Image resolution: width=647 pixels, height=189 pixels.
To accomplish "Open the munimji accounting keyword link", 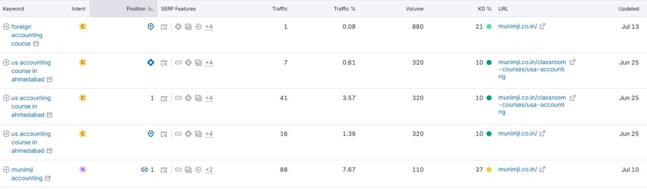I will point(26,174).
